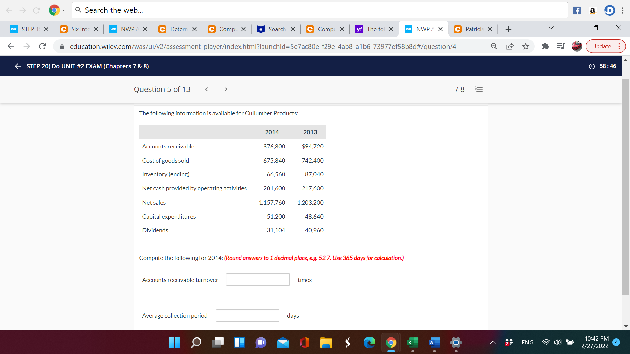Screen dimensions: 630x354
Task: Click the exam back arrow icon
Action: click(x=18, y=66)
